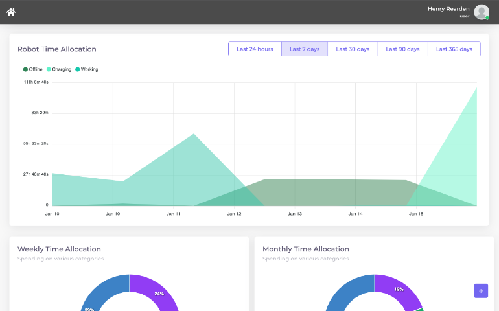Click the 27h 46m 40s y-axis label

pyautogui.click(x=36, y=174)
